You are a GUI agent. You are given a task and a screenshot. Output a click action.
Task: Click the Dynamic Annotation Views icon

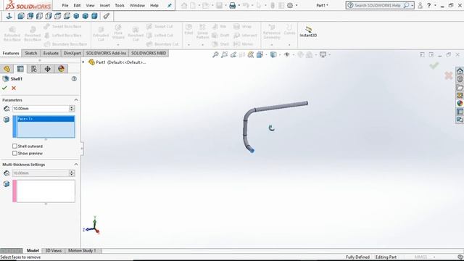251,54
